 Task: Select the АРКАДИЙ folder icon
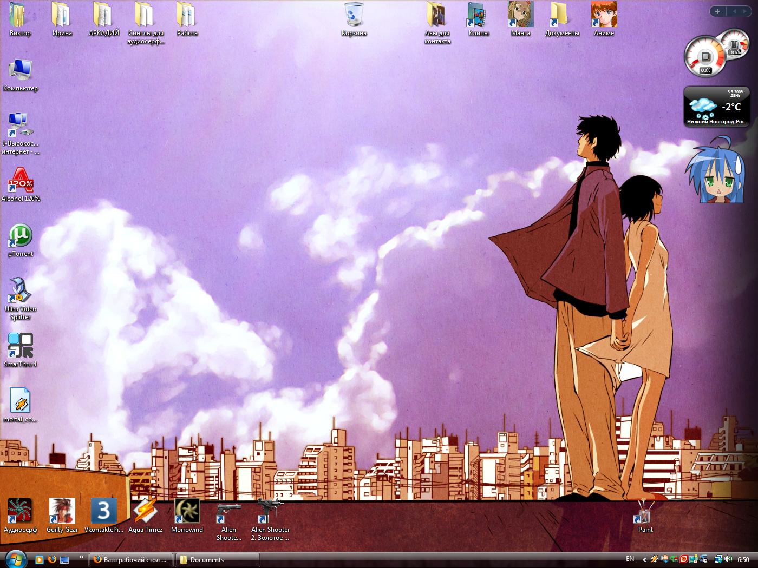point(103,19)
